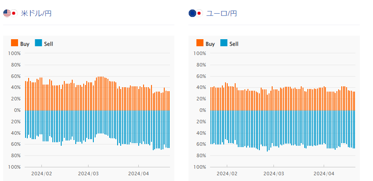Select 2024/04 on the 米ドル/円 chart axis
373x181 pixels.
139,174
